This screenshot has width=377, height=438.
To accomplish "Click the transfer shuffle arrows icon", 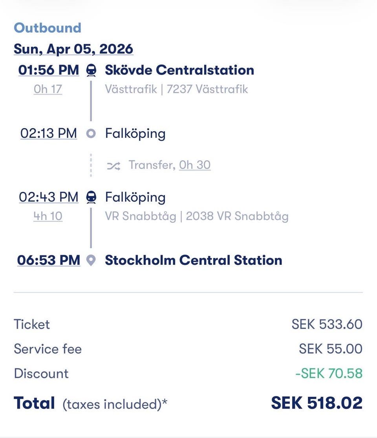I will (x=113, y=165).
